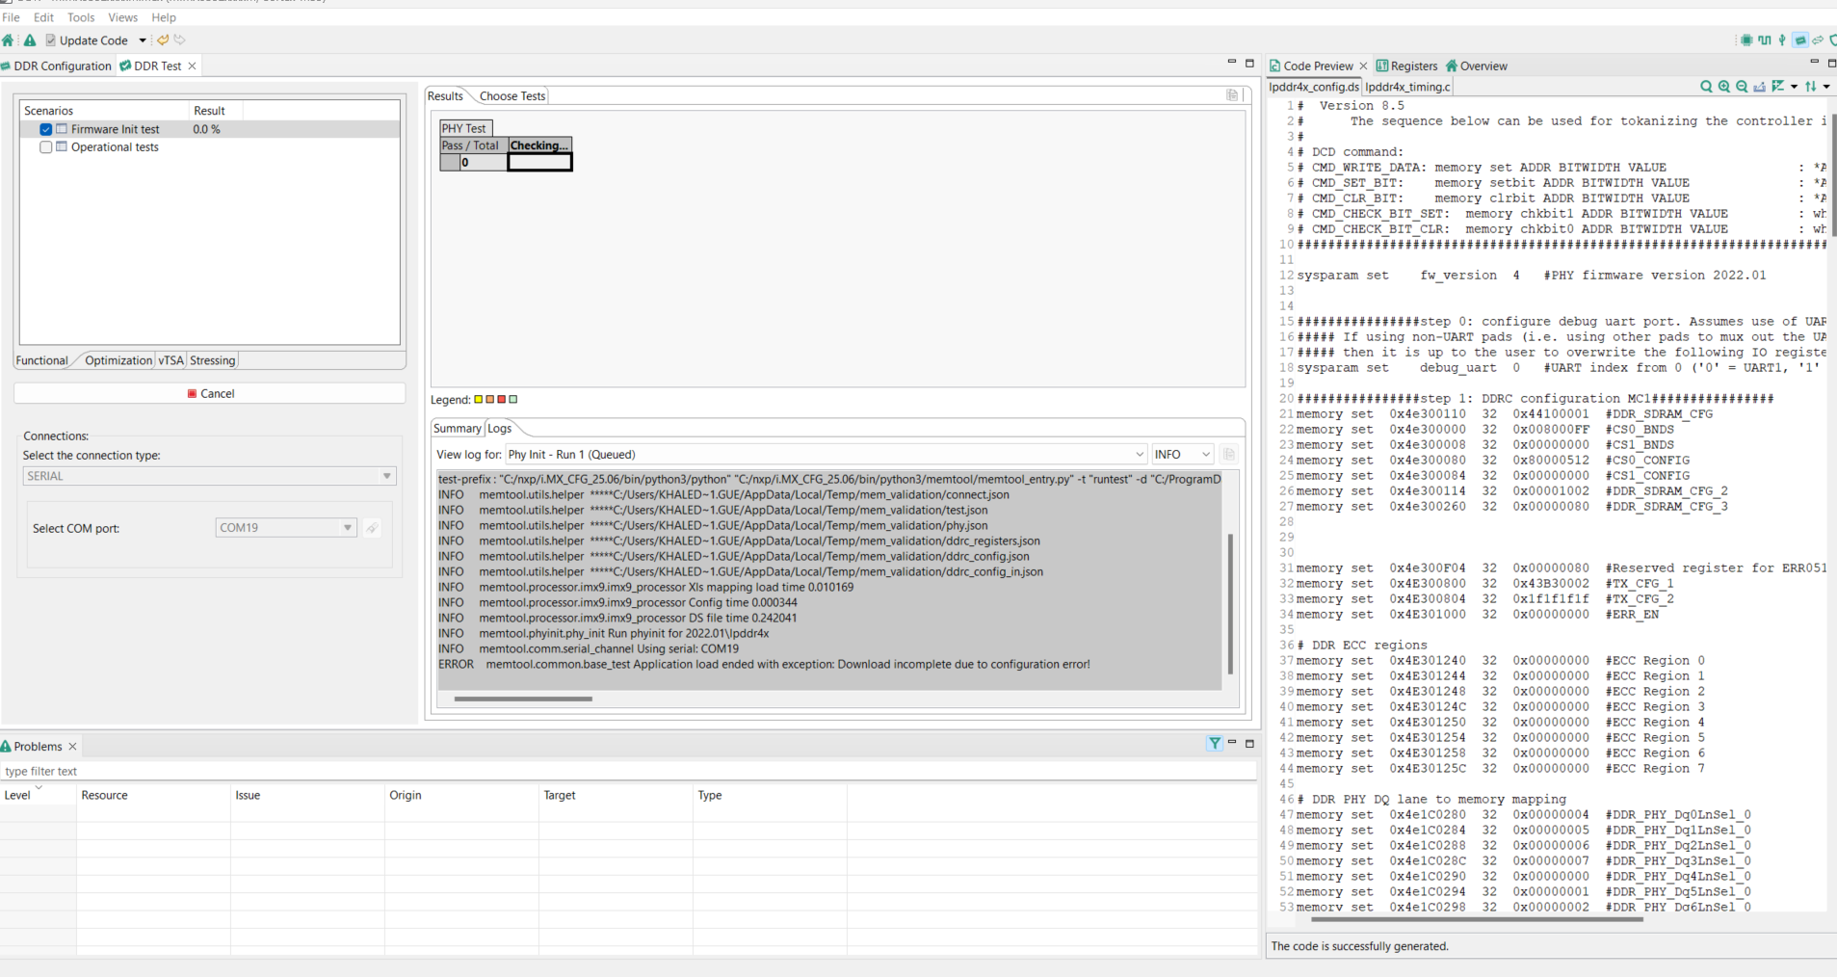This screenshot has height=977, width=1837.
Task: Open the lpddr4x_timing.c file tab
Action: (1407, 87)
